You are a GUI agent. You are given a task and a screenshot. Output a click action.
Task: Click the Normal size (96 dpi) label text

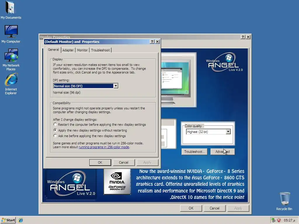click(67, 92)
